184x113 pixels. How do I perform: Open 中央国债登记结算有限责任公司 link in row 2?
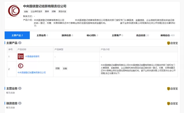(x=32, y=72)
